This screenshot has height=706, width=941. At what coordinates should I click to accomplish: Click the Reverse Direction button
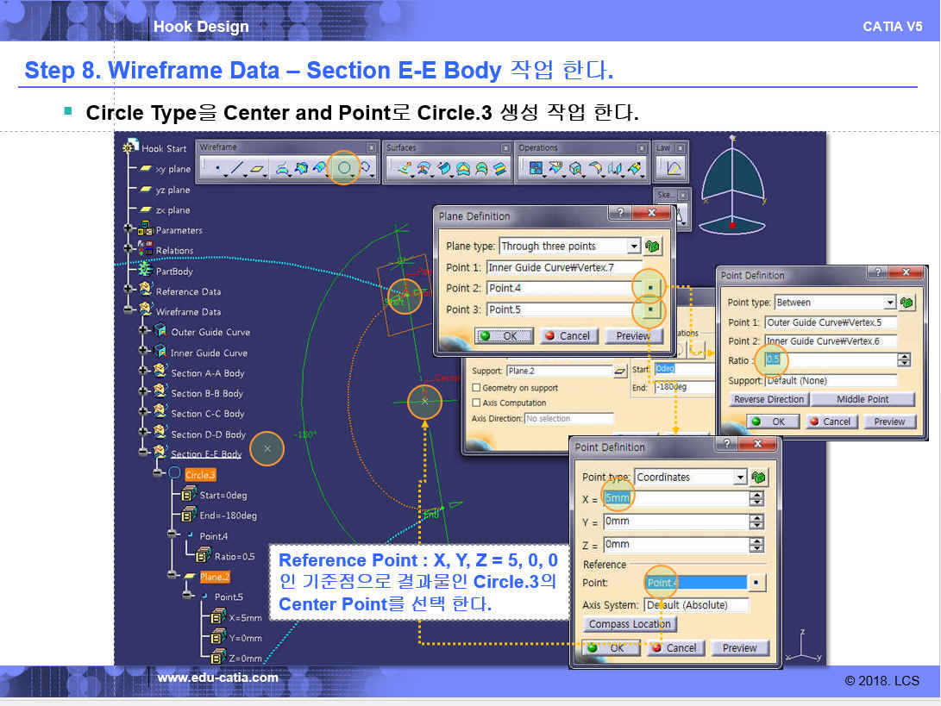click(x=768, y=400)
